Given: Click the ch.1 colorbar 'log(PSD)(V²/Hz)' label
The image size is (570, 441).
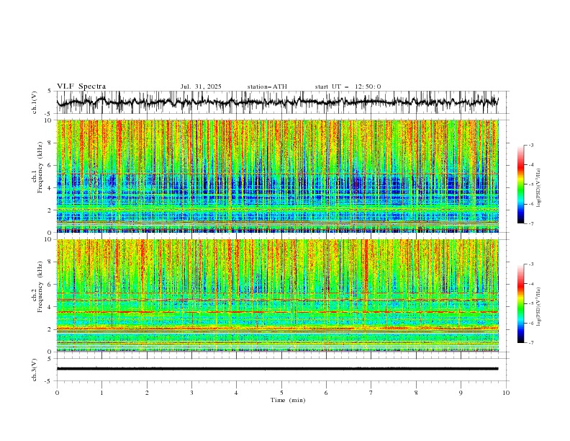Looking at the screenshot, I should tap(538, 188).
